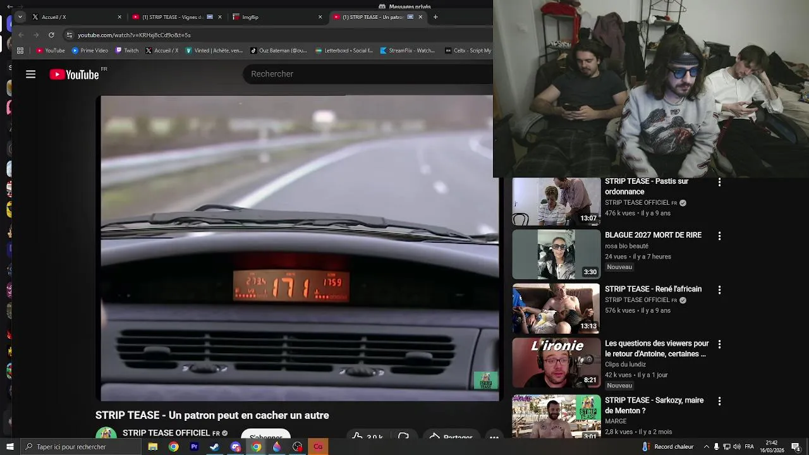This screenshot has width=809, height=455.
Task: Click the volume icon in system tray
Action: pyautogui.click(x=737, y=447)
